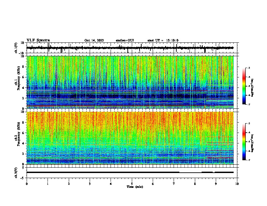This screenshot has width=267, height=206.
Task: Click the ch.2 color scale bar
Action: coord(244,142)
